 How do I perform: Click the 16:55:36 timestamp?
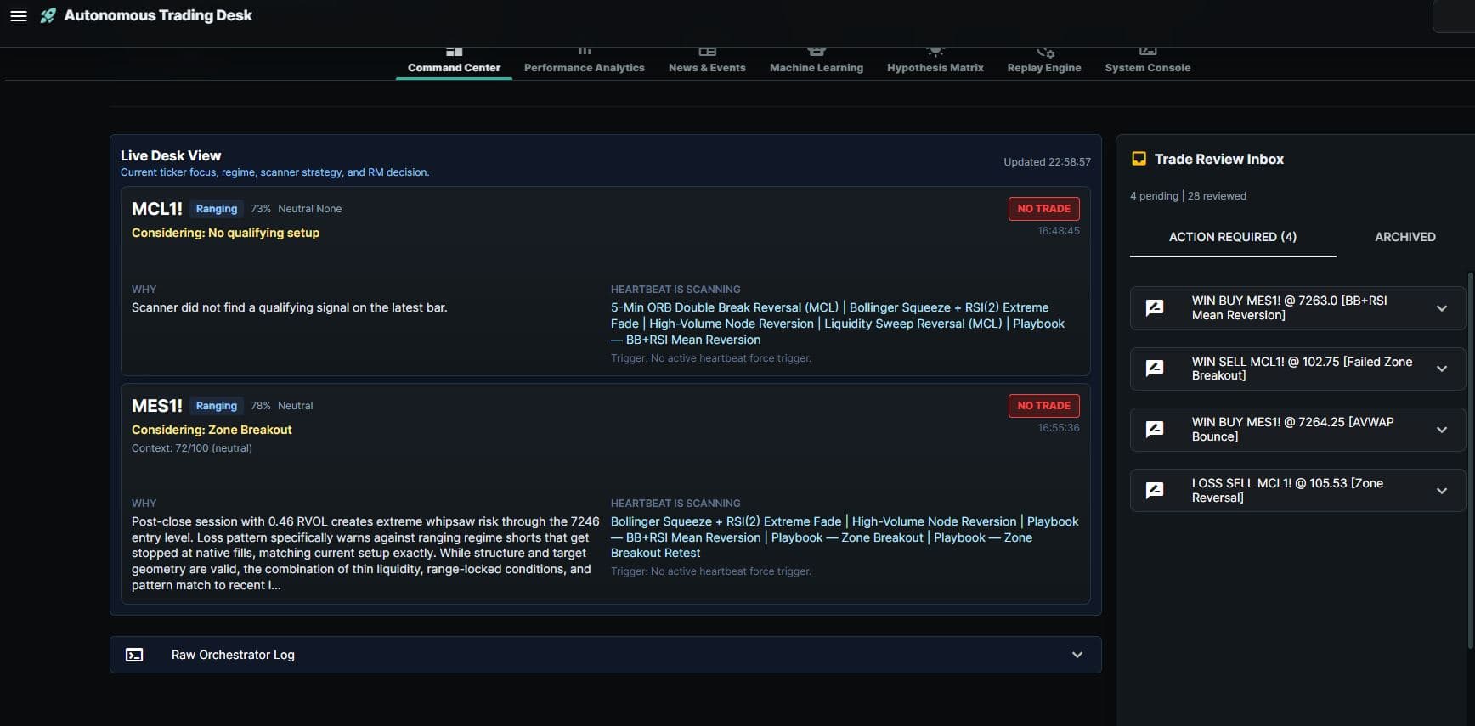pos(1059,428)
